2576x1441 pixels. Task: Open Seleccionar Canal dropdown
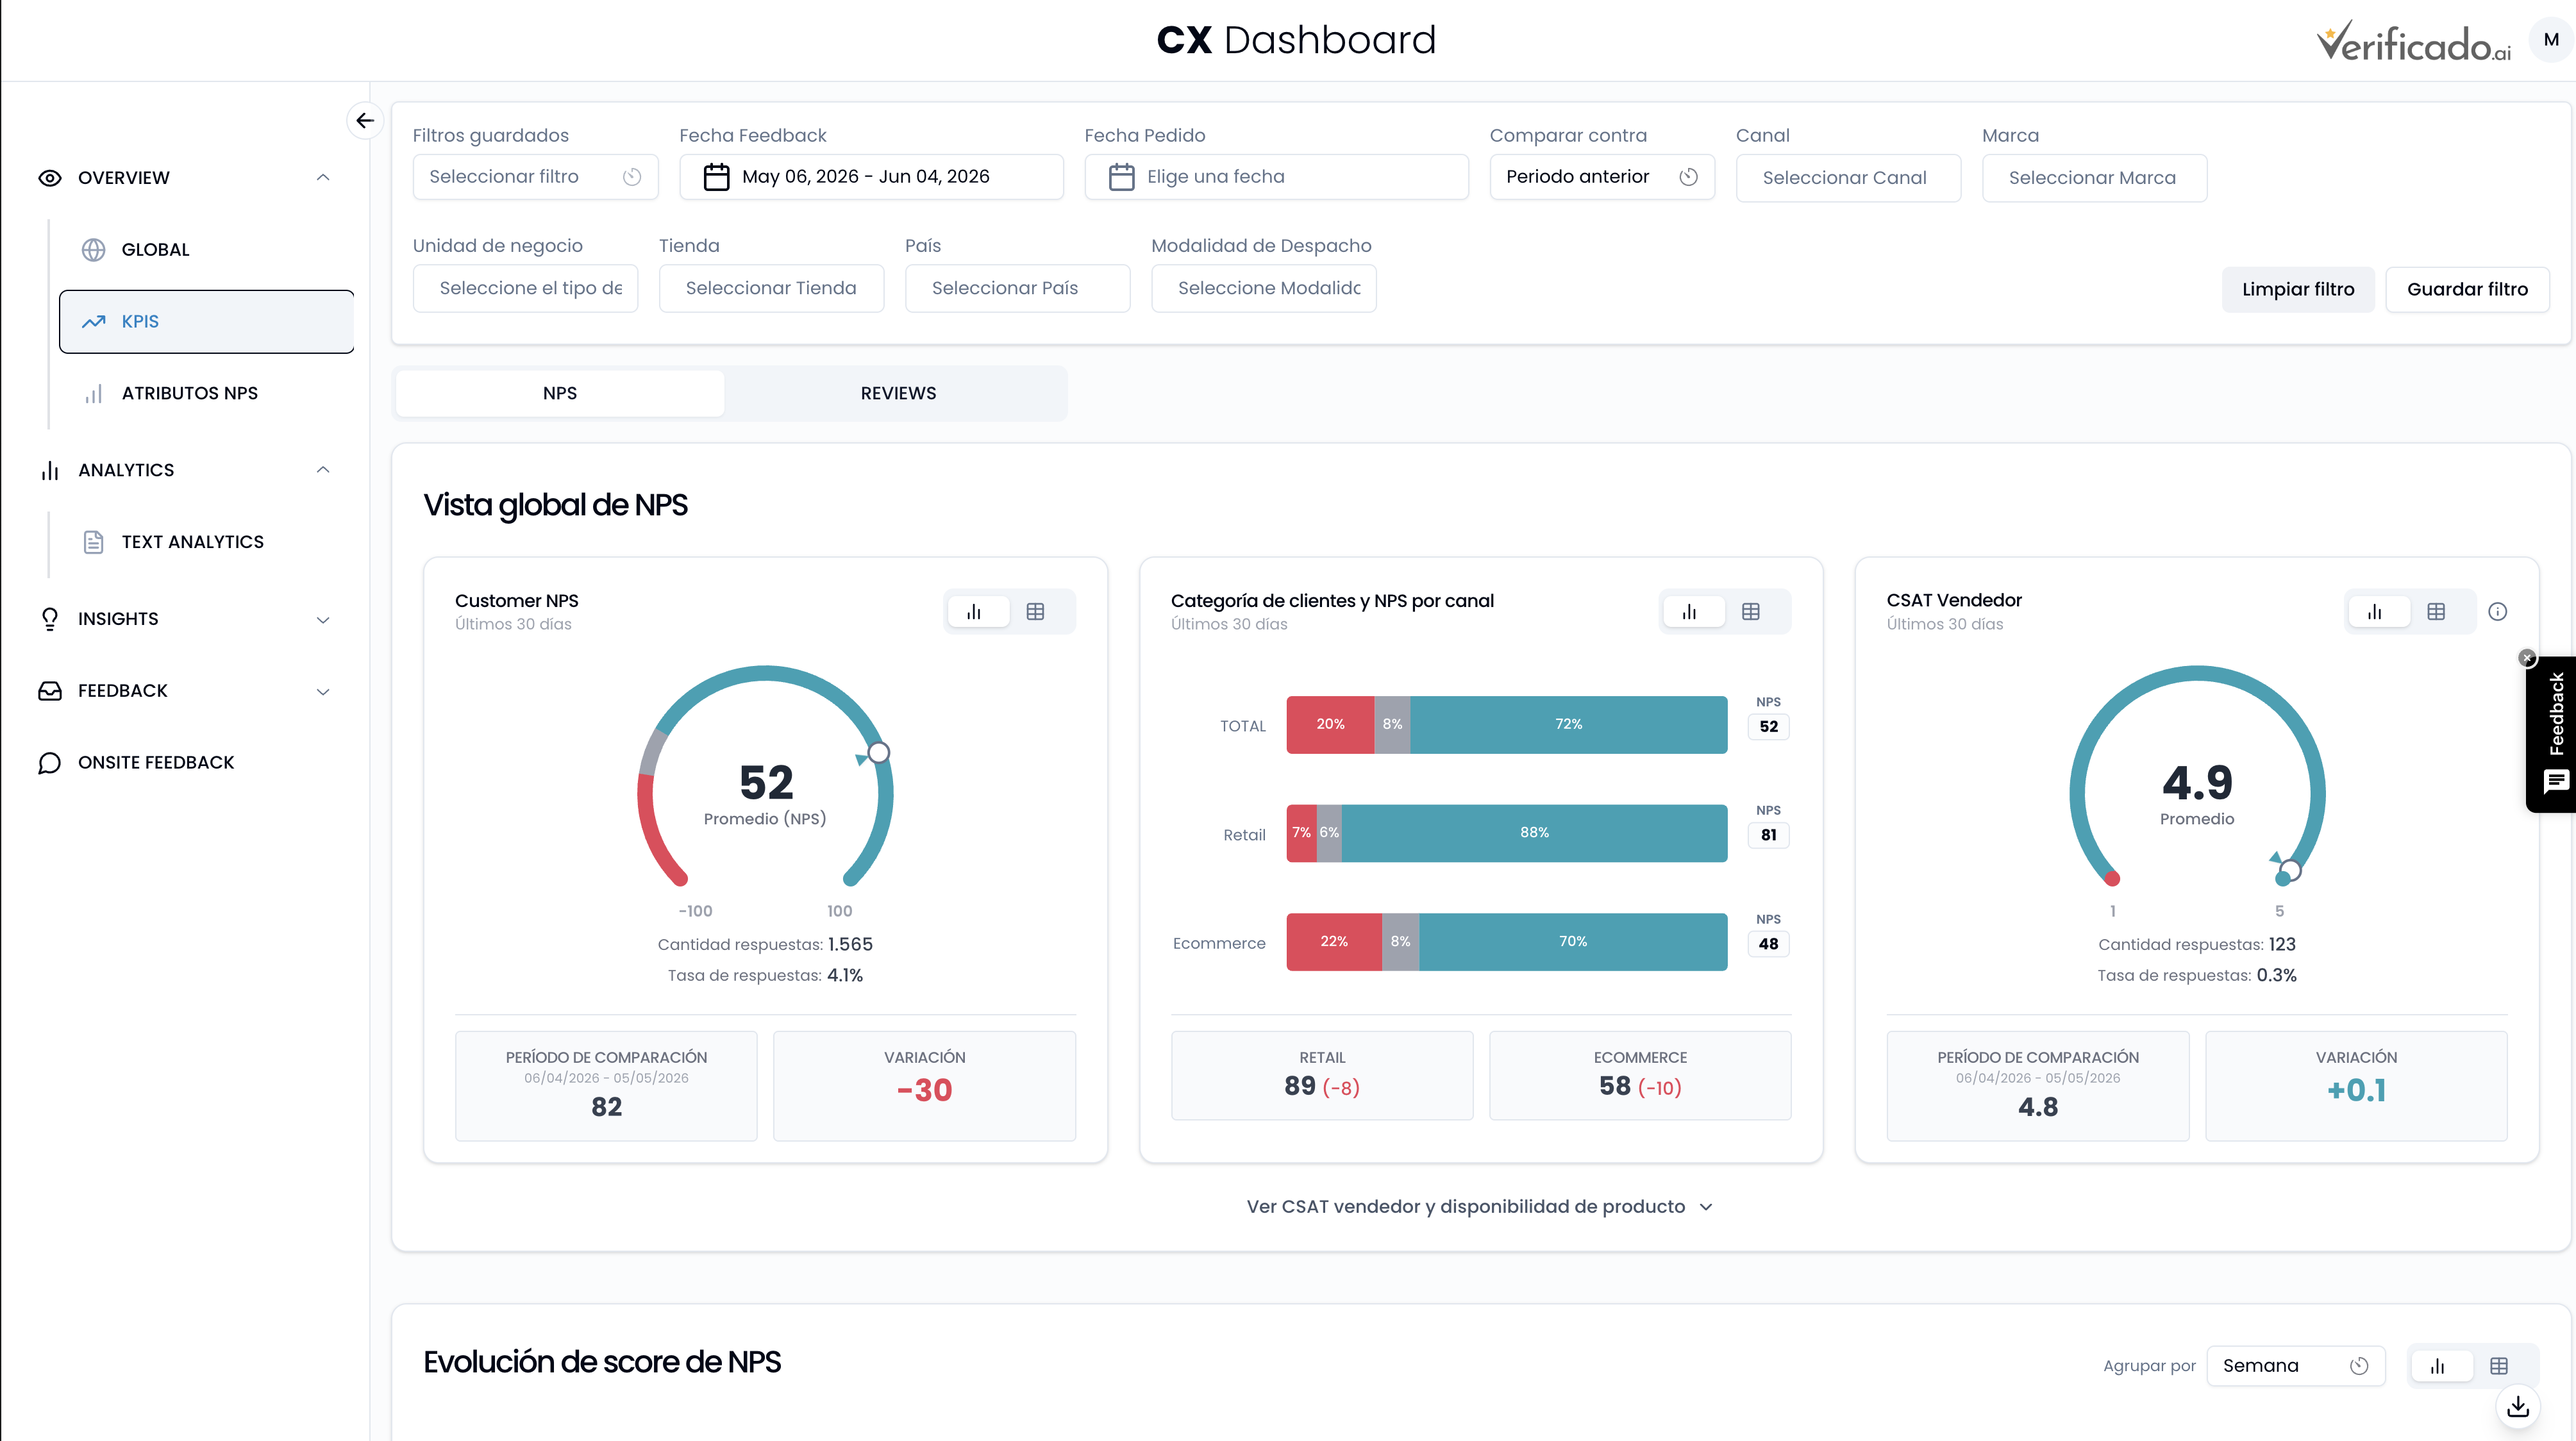1848,178
